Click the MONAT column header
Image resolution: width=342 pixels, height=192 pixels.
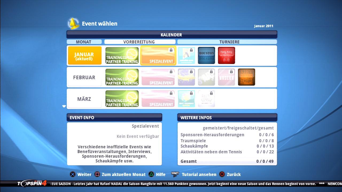[x=84, y=42]
